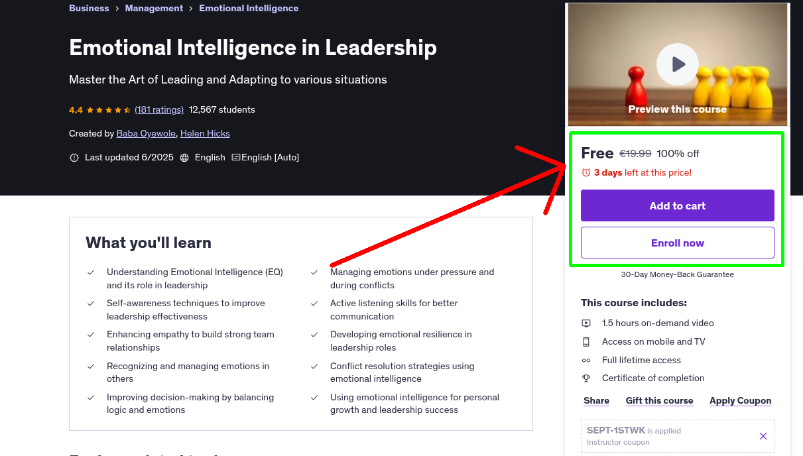The image size is (803, 456).
Task: Click the 30-Day Money-Back Guarantee text
Action: [x=678, y=274]
